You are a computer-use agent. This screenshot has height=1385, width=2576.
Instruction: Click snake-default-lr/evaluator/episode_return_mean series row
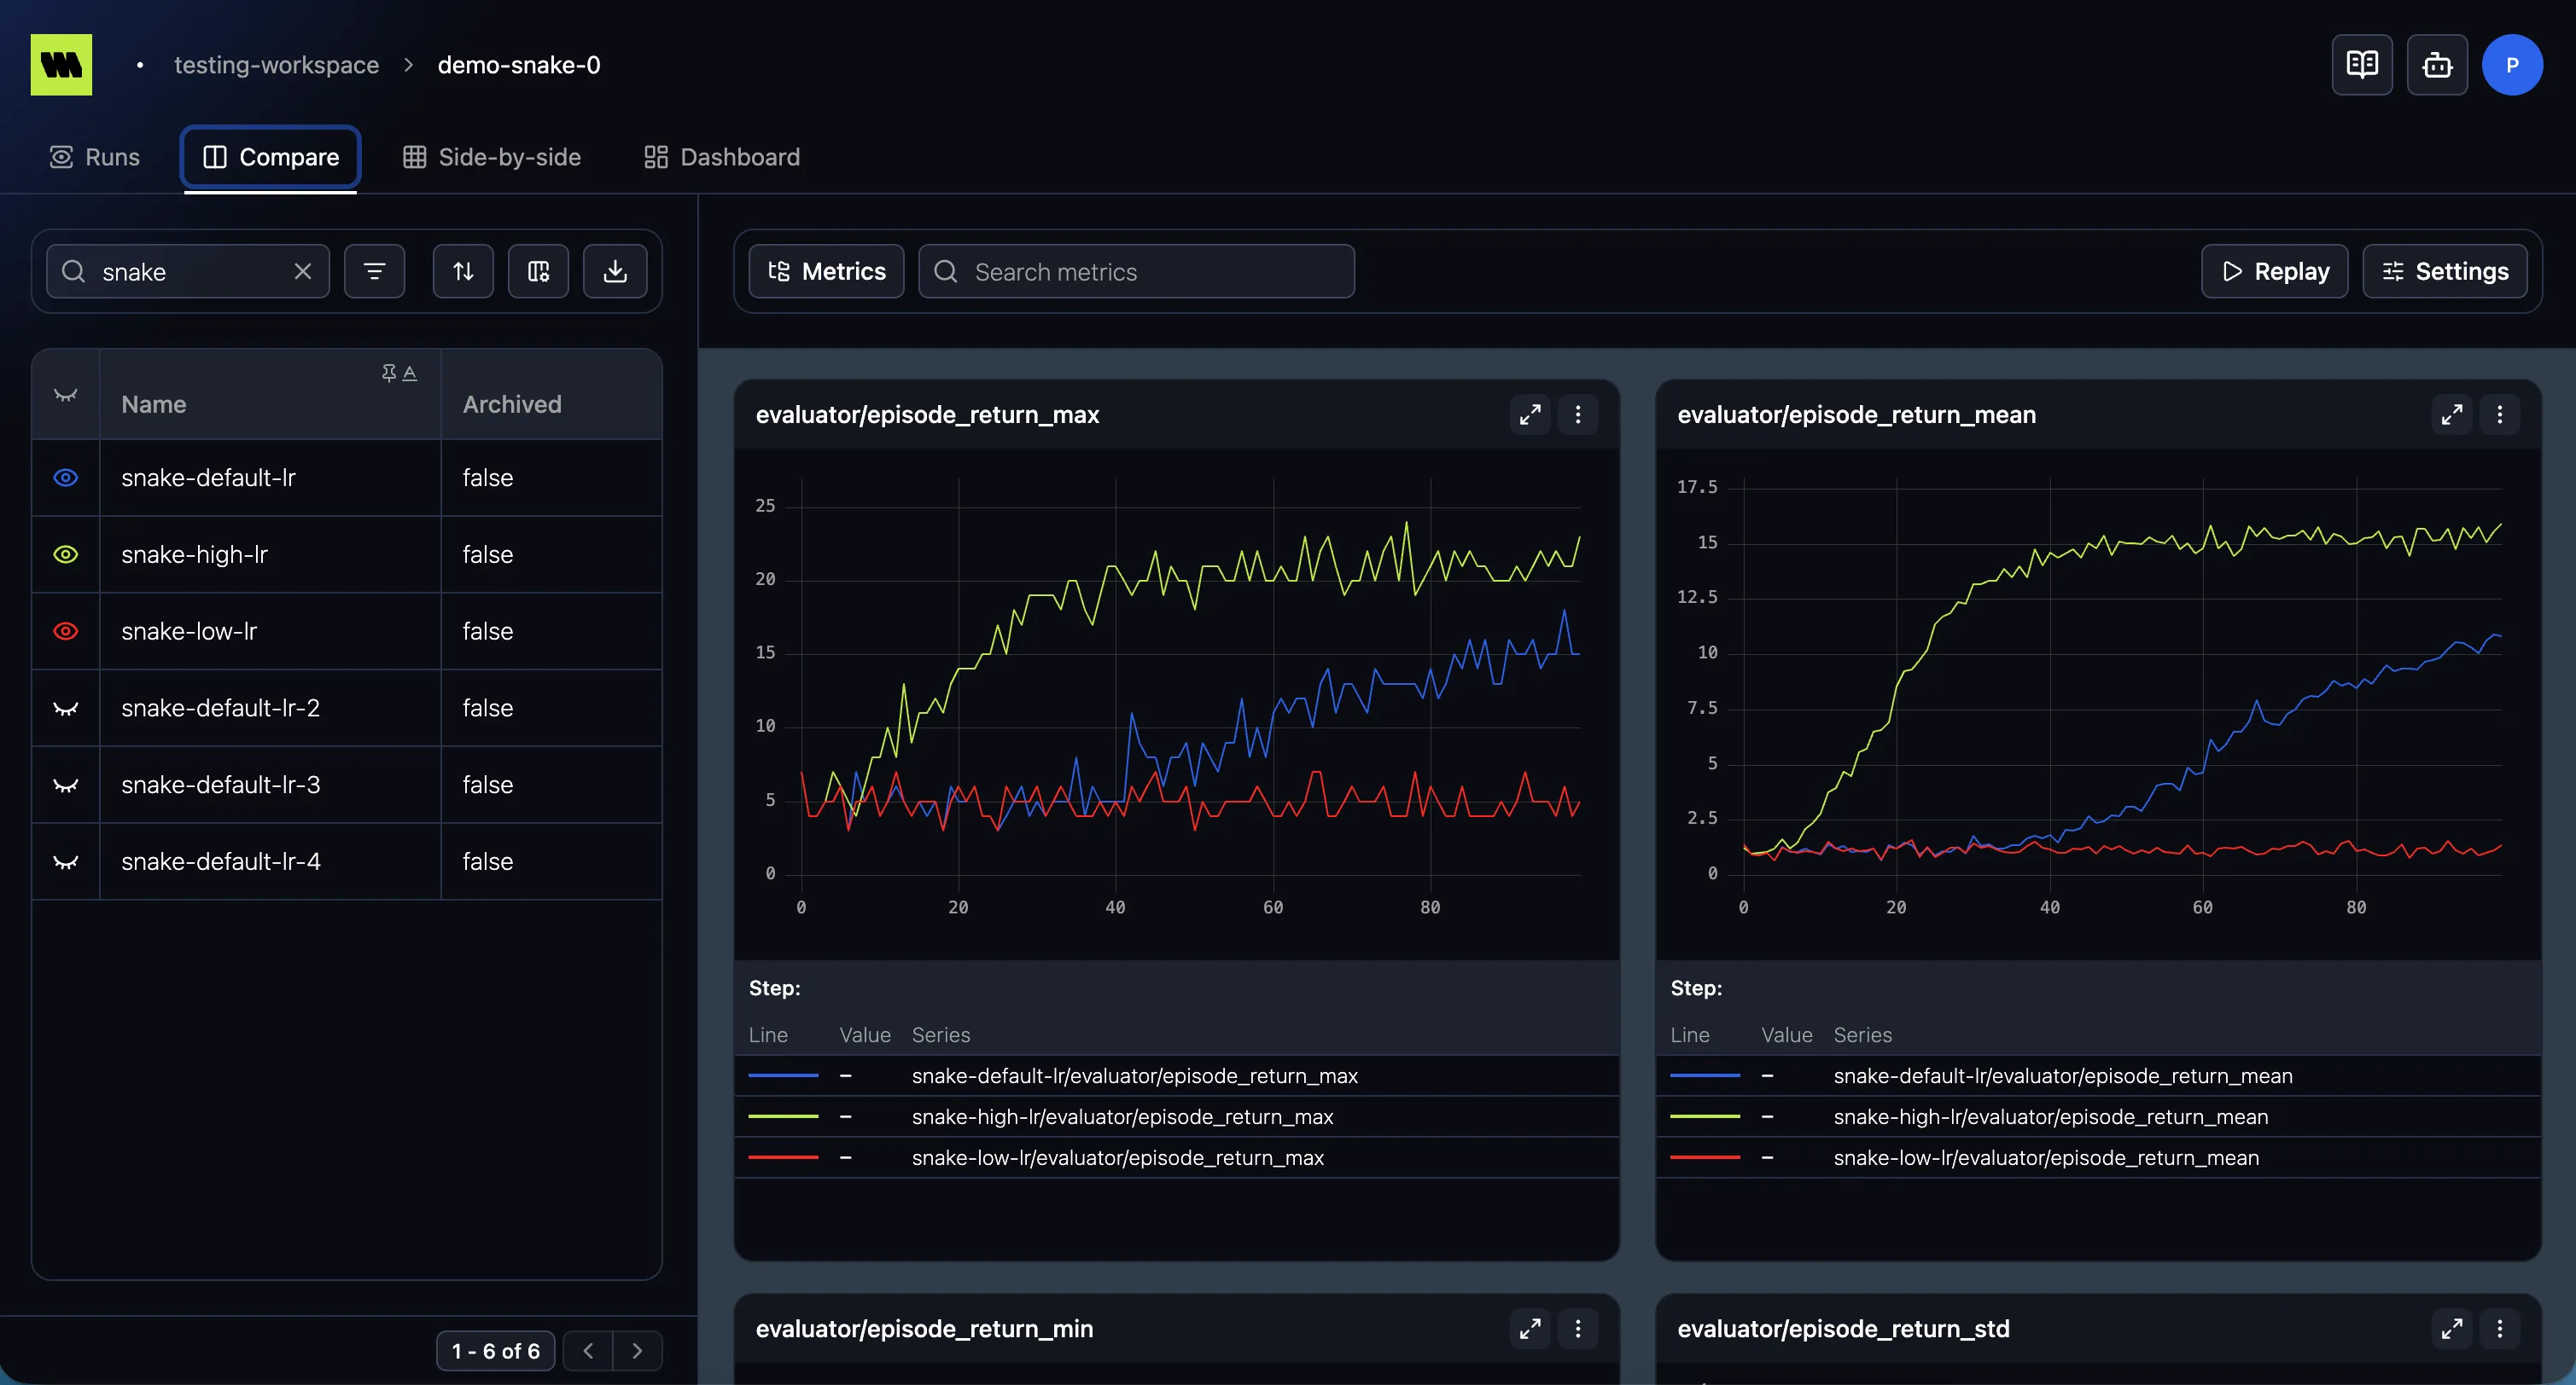[2098, 1076]
